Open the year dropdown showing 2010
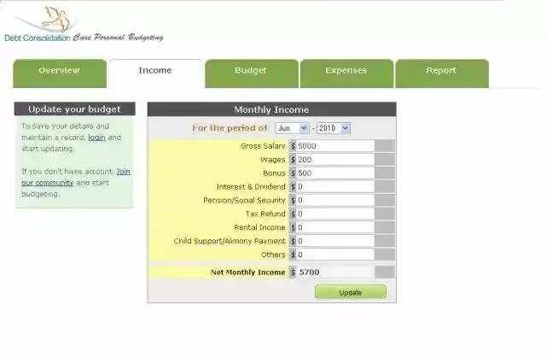546x358 pixels. 334,128
